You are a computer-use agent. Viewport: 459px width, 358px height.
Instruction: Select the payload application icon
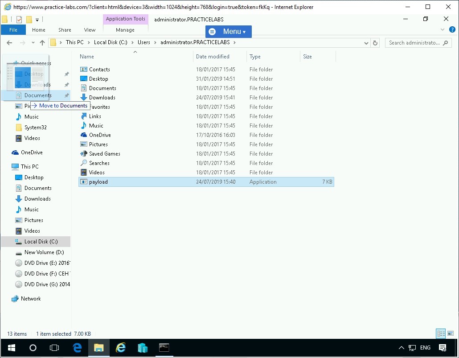coord(84,182)
